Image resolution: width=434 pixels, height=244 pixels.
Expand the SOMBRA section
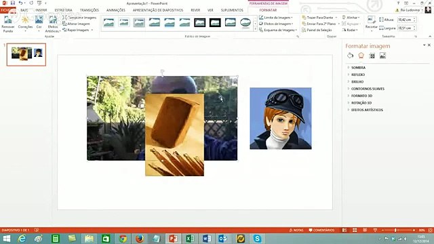[x=358, y=68]
